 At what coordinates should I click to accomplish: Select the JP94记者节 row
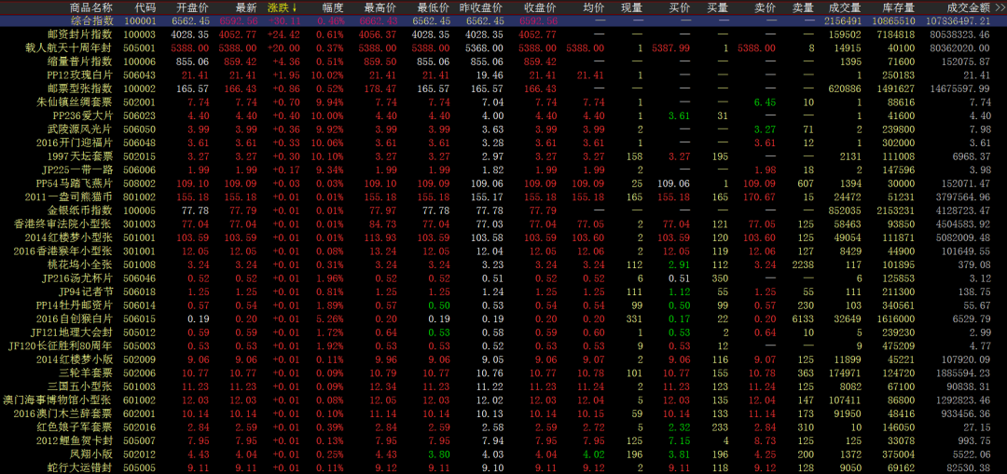tap(504, 291)
